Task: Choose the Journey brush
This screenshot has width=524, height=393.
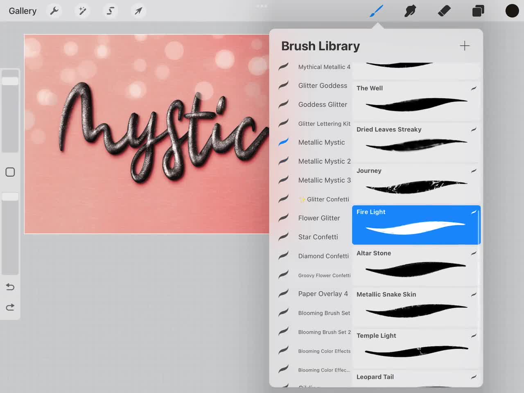Action: click(416, 183)
